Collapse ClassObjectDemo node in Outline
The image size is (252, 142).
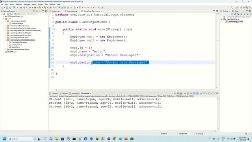(x=222, y=19)
